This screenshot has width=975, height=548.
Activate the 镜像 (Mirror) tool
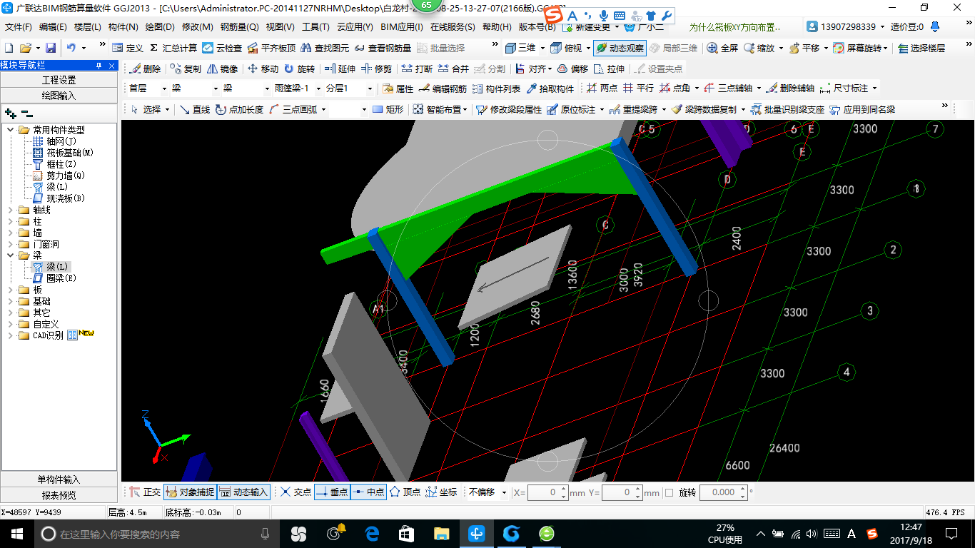pyautogui.click(x=222, y=69)
